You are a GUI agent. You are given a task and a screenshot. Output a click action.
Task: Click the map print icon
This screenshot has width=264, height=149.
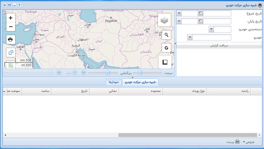[x=11, y=40]
